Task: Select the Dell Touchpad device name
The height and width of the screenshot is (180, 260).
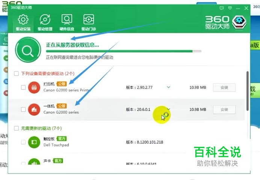Action: 56,145
